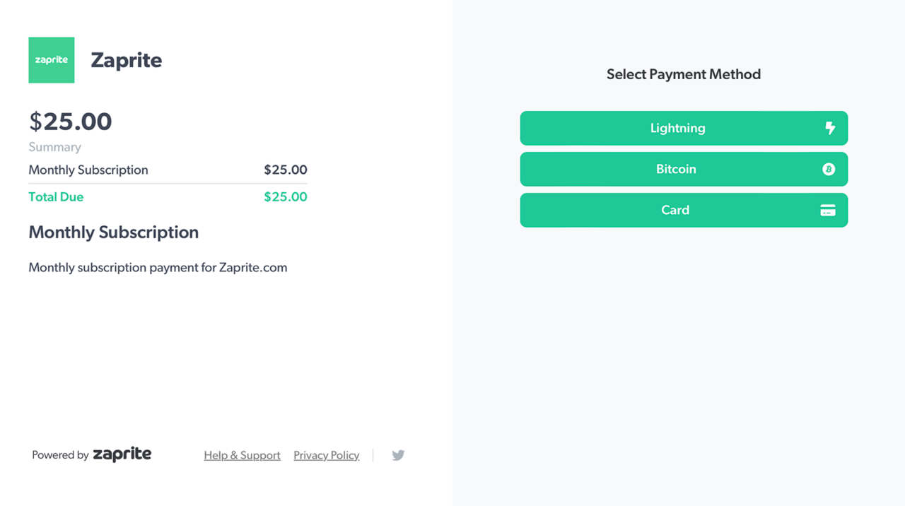This screenshot has width=905, height=506.
Task: Click the Monthly Subscription line item row
Action: [168, 170]
